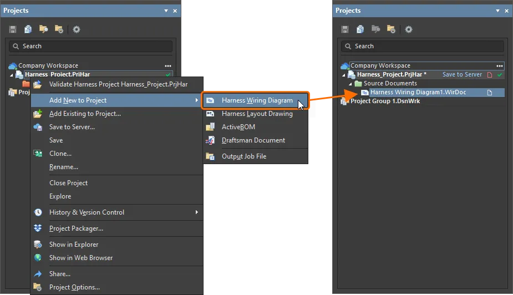Select ActiveBOM from submenu
513x295 pixels.
coord(256,127)
